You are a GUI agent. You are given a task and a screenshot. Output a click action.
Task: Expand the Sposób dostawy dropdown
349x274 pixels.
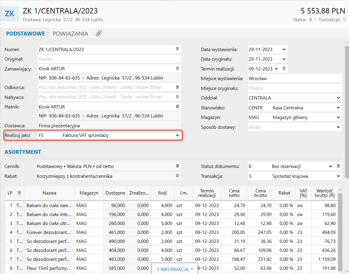tap(338, 127)
